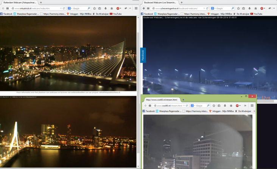The image size is (277, 169).
Task: Reload the scheveningenlive.nl page
Action: pos(207,8)
